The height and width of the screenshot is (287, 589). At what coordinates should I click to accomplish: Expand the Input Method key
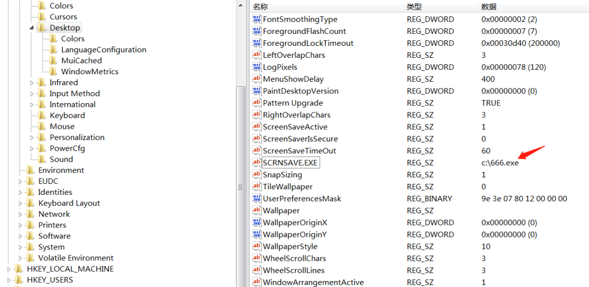32,93
